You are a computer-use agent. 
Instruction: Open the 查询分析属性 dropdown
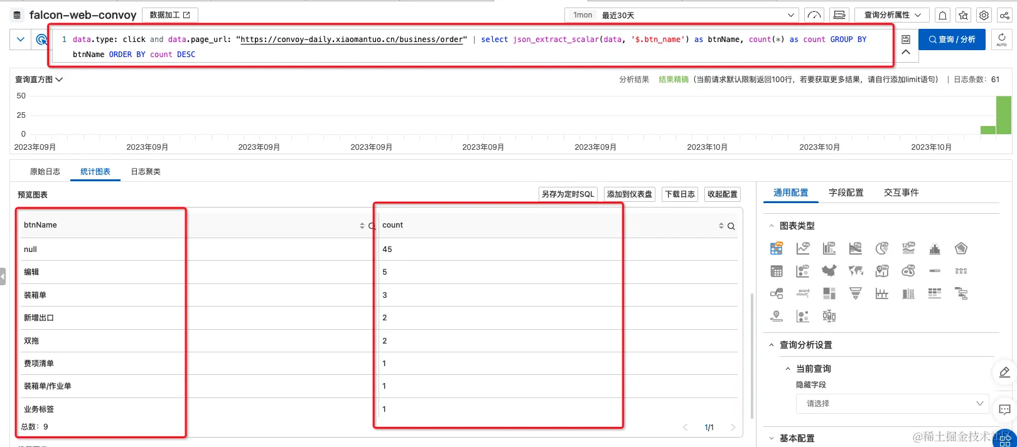(892, 15)
